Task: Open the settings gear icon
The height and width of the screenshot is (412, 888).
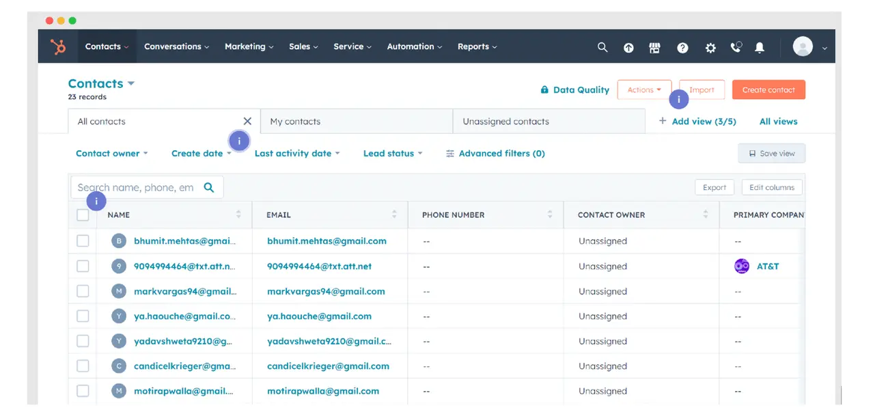Action: click(x=710, y=47)
